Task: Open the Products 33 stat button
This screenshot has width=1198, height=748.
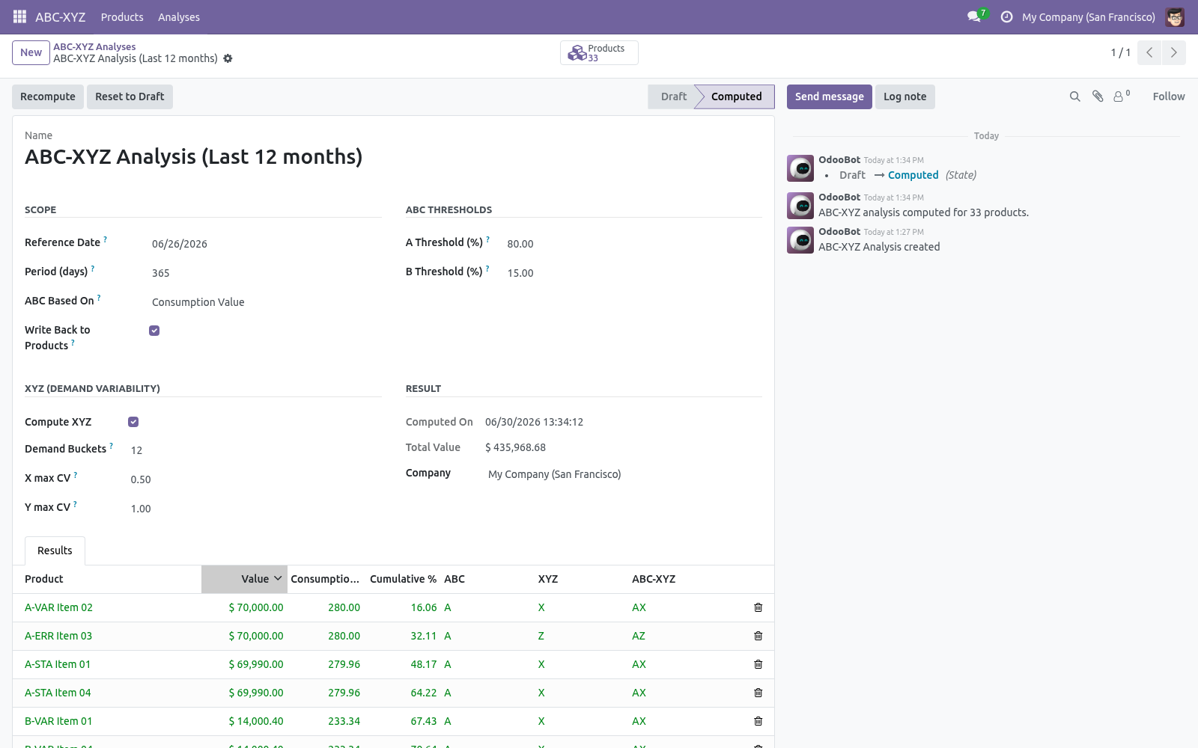Action: (x=599, y=52)
